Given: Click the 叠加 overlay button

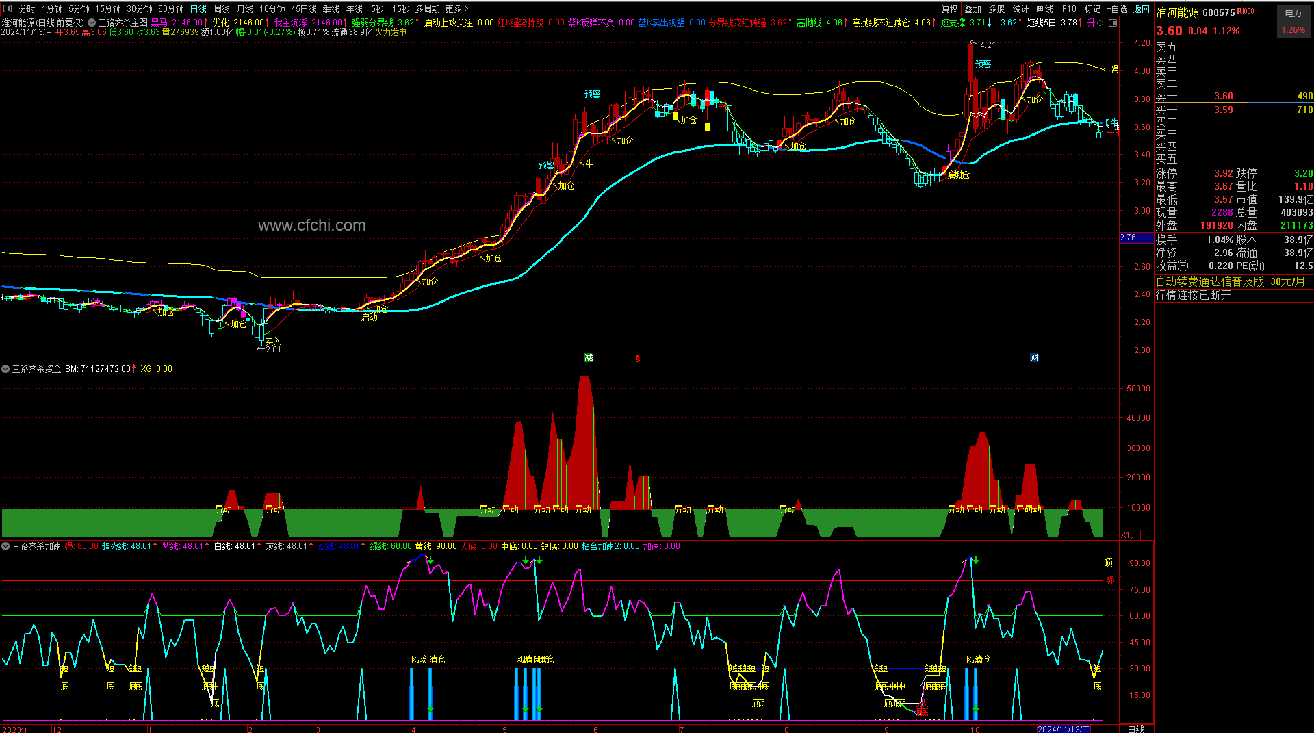Looking at the screenshot, I should 973,9.
